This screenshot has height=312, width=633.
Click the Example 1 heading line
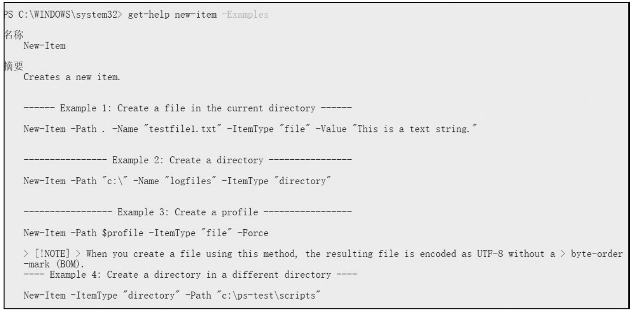coord(187,109)
